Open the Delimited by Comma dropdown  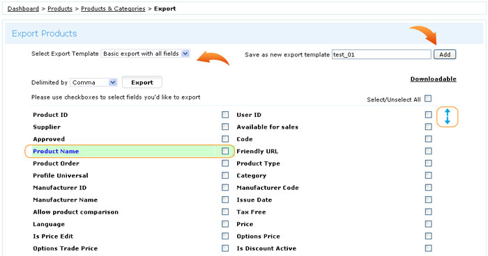pos(93,82)
